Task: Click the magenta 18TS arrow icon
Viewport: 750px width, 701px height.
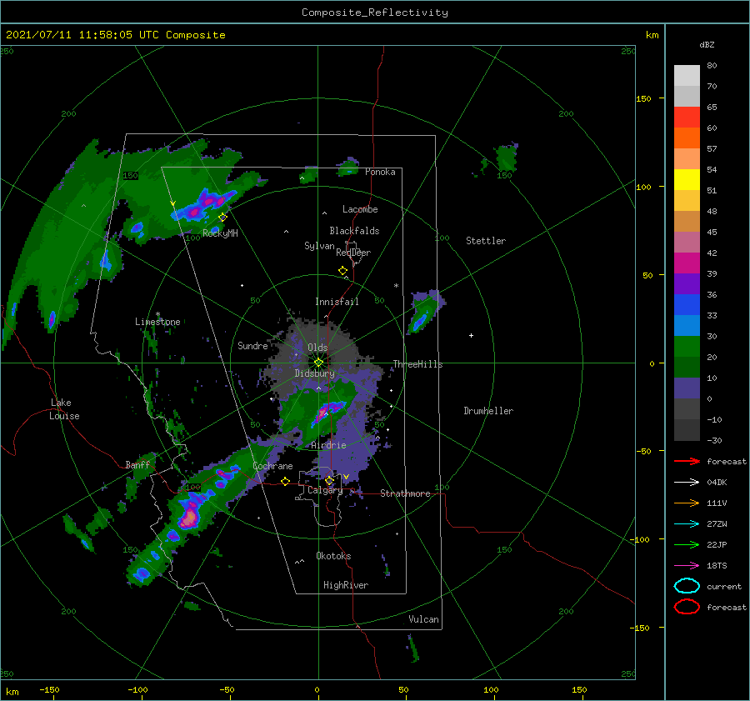Action: [x=687, y=566]
